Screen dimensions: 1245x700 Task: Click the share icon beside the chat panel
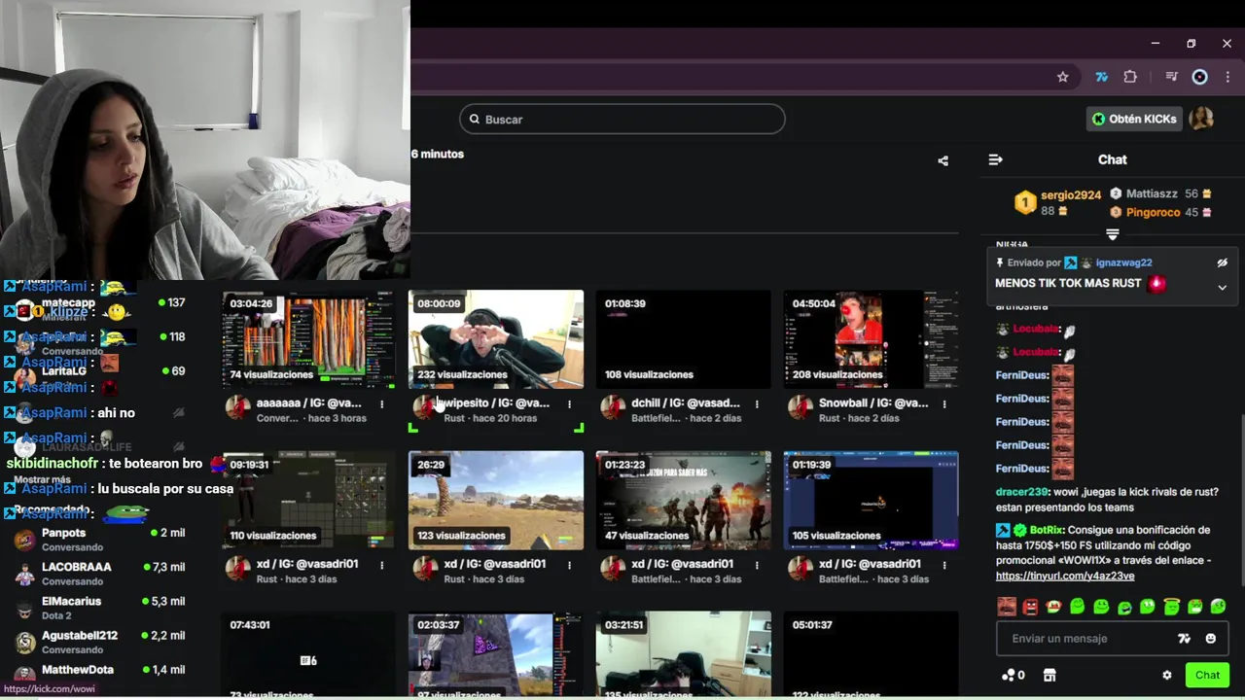click(x=943, y=160)
